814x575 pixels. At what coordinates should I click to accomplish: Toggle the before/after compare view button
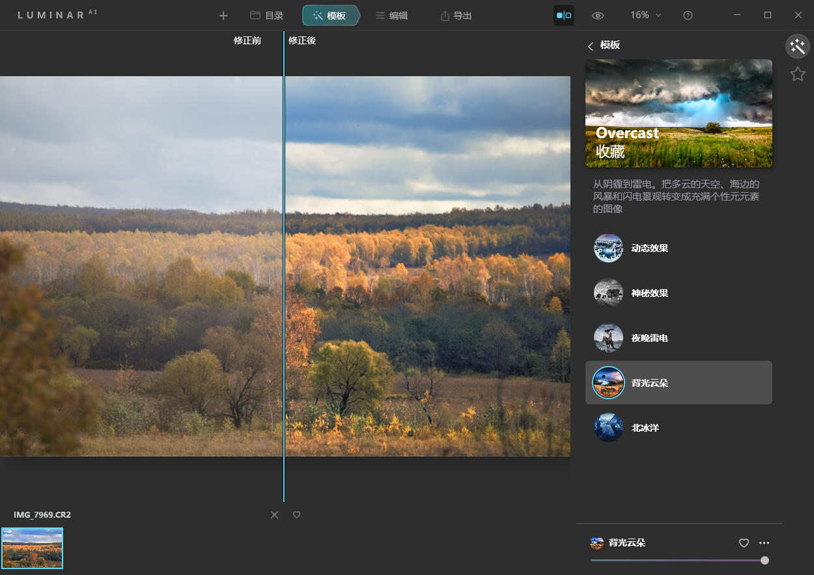tap(563, 16)
